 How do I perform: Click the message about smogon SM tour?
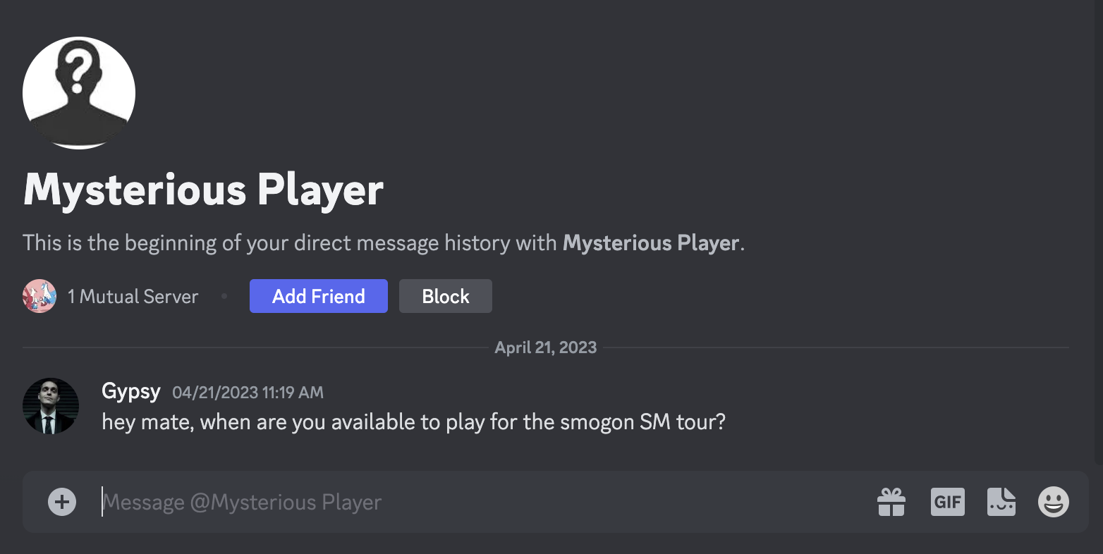[413, 422]
